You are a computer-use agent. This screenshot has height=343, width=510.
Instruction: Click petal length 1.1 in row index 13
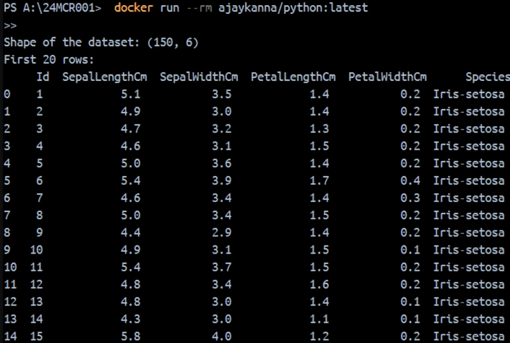319,319
